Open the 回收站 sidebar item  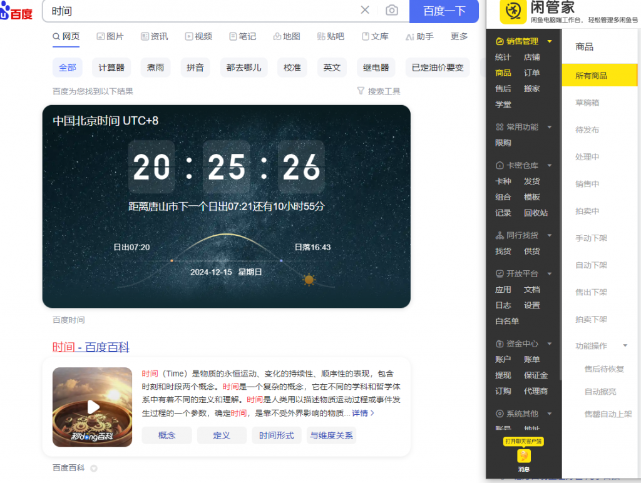point(536,213)
